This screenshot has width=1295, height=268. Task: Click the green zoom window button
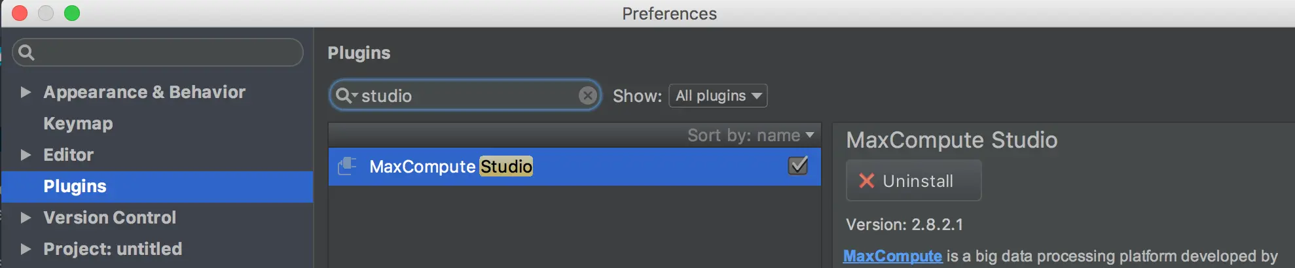[72, 13]
